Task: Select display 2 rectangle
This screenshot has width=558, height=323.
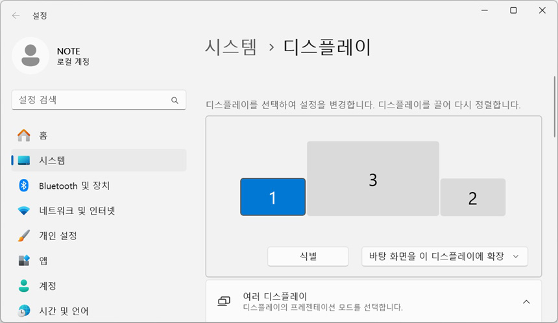Action: click(473, 197)
